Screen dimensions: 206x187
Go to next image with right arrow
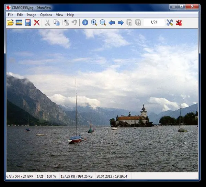(x=121, y=23)
